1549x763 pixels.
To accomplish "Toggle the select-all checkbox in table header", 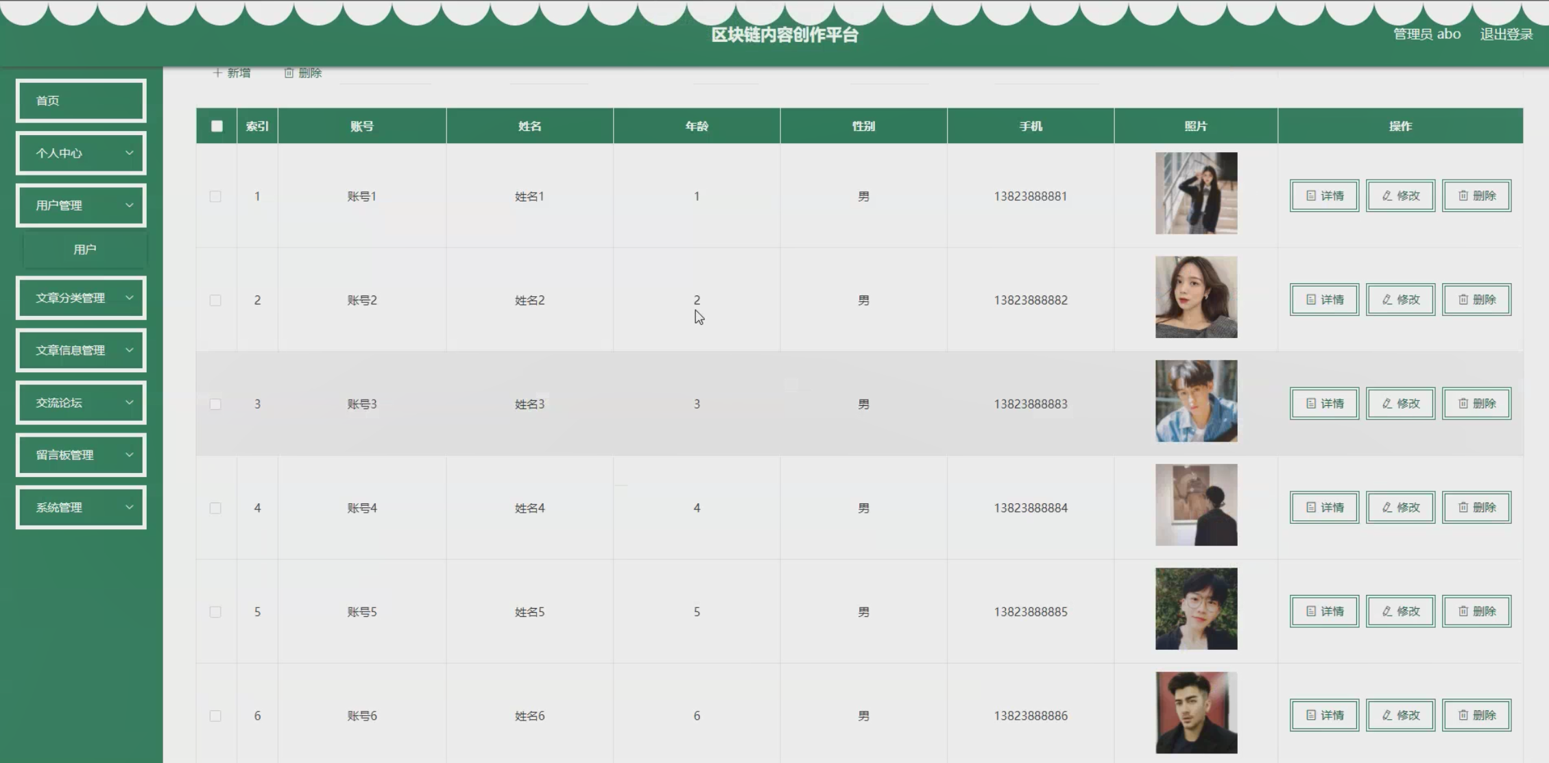I will [x=217, y=126].
